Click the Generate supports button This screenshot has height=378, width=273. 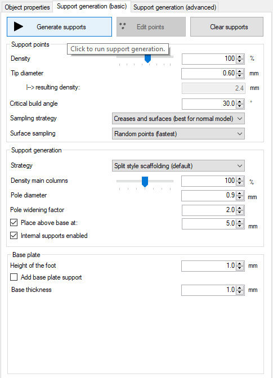pyautogui.click(x=59, y=27)
